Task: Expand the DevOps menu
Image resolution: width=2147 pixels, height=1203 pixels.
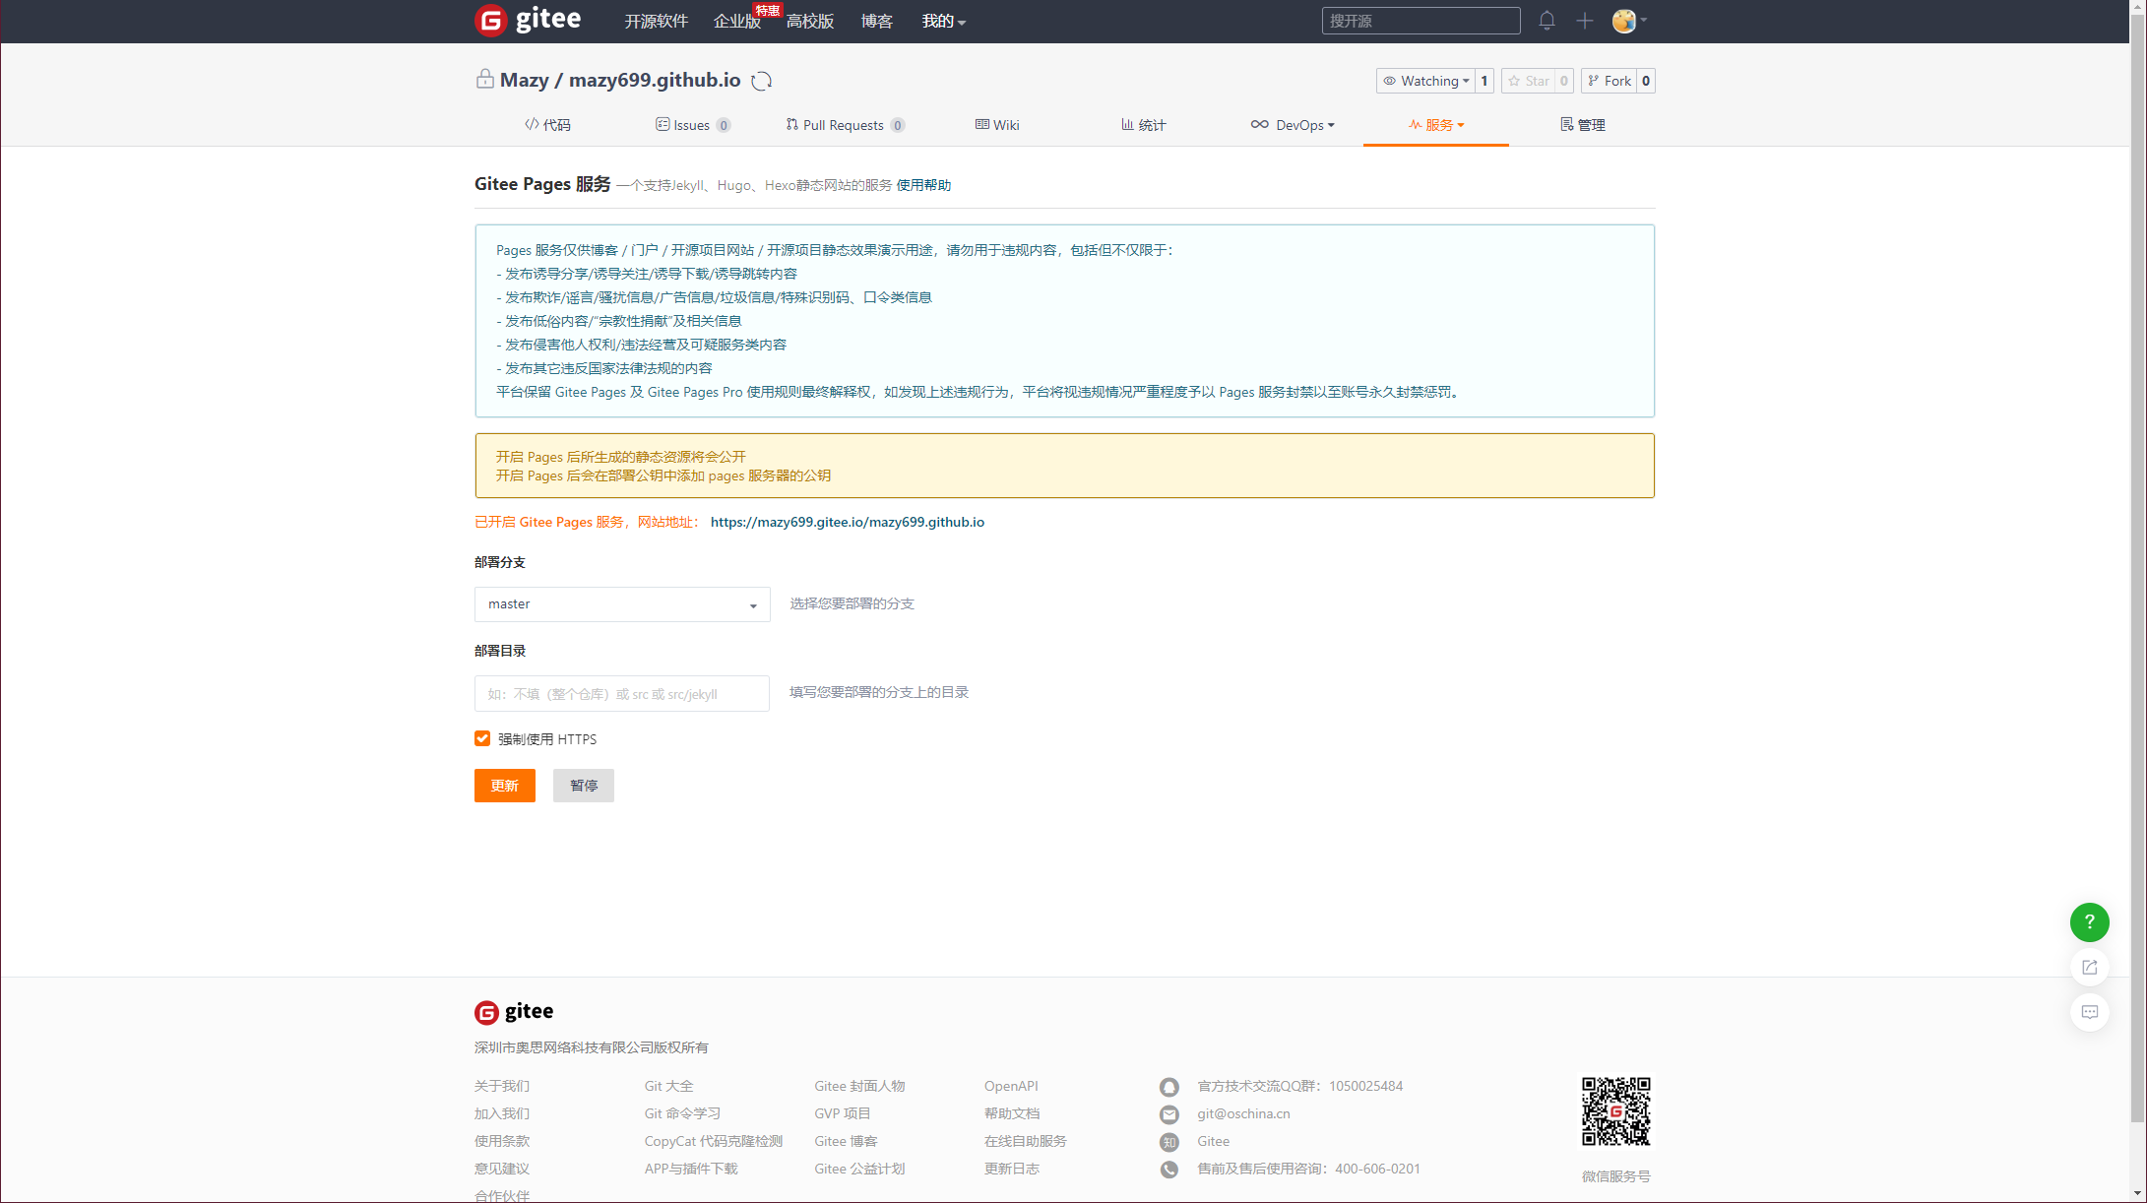Action: pyautogui.click(x=1293, y=125)
